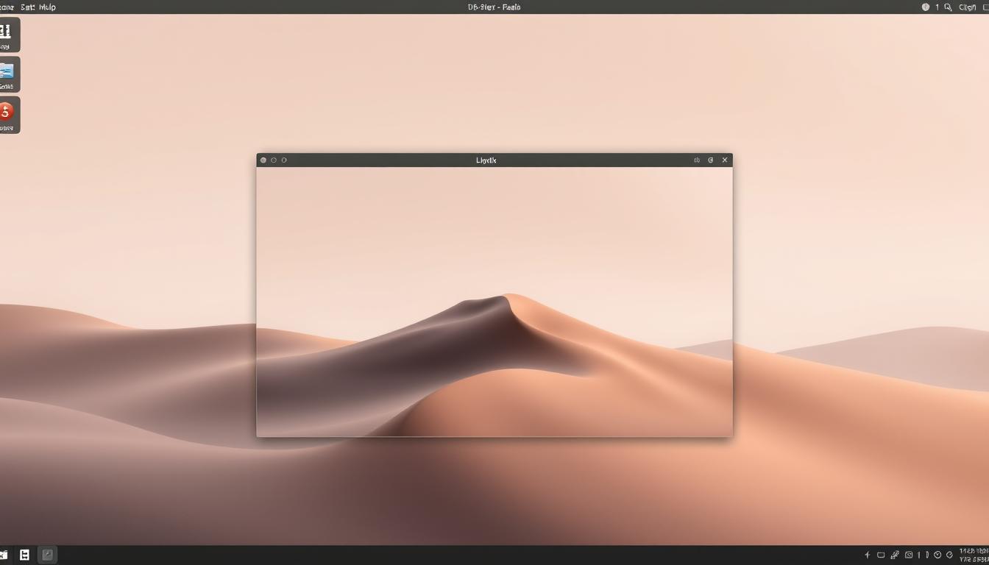The height and width of the screenshot is (565, 989).
Task: Click the leftmost circle button on the titlebar
Action: 263,160
